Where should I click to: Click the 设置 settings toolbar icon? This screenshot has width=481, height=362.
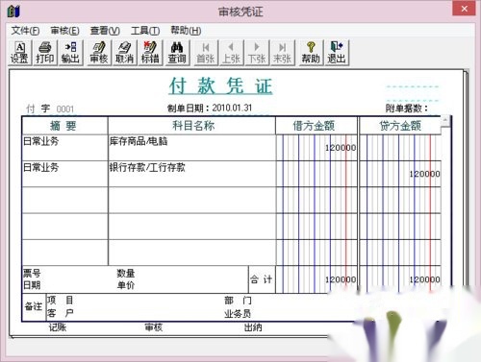(19, 53)
